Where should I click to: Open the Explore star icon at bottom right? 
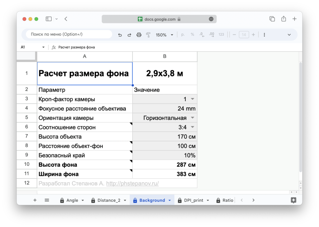point(293,200)
